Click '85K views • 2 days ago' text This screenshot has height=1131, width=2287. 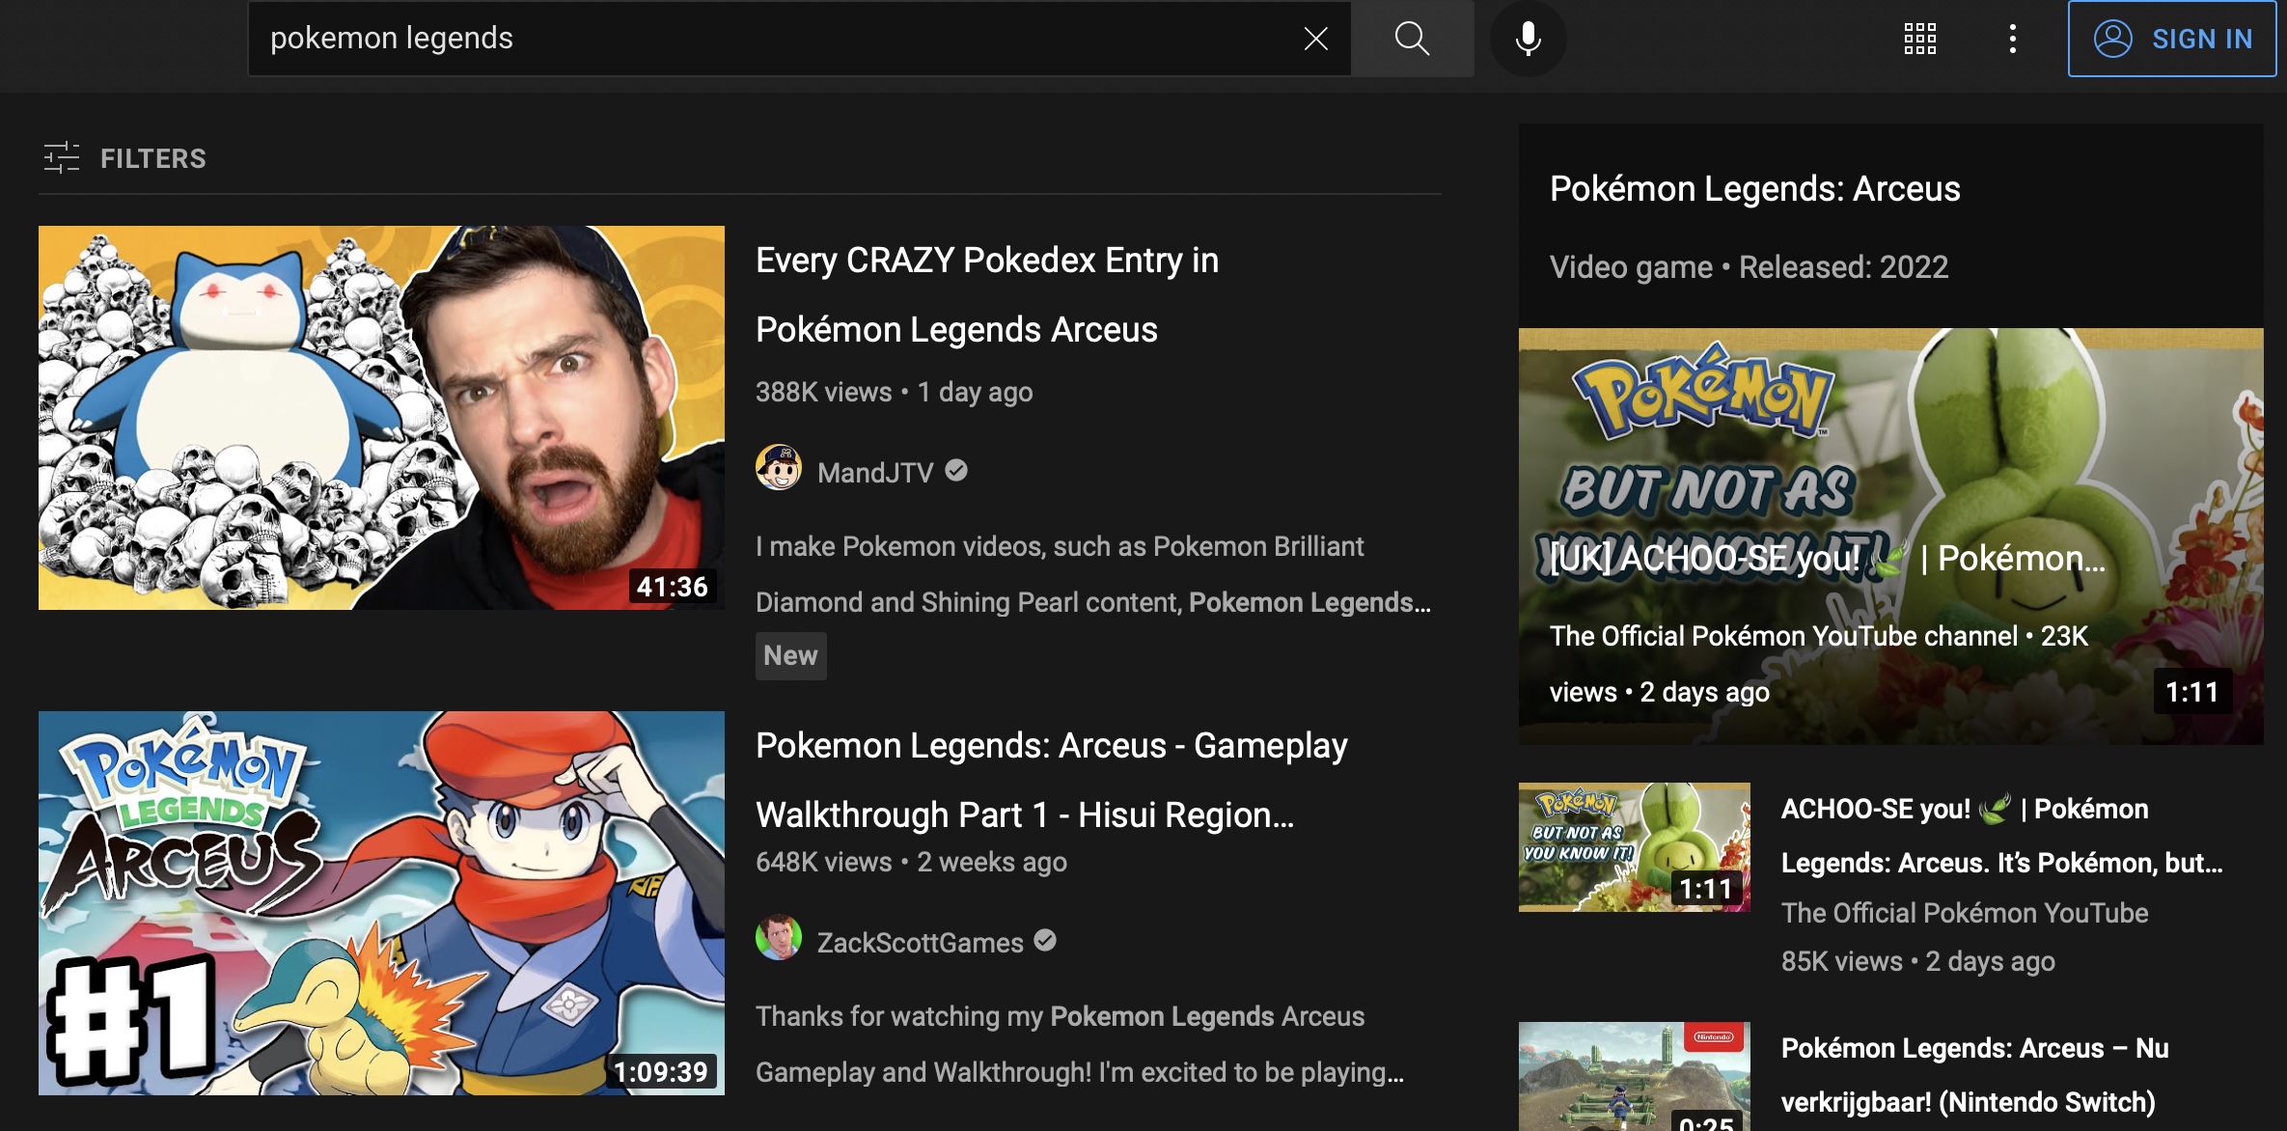click(x=1917, y=961)
